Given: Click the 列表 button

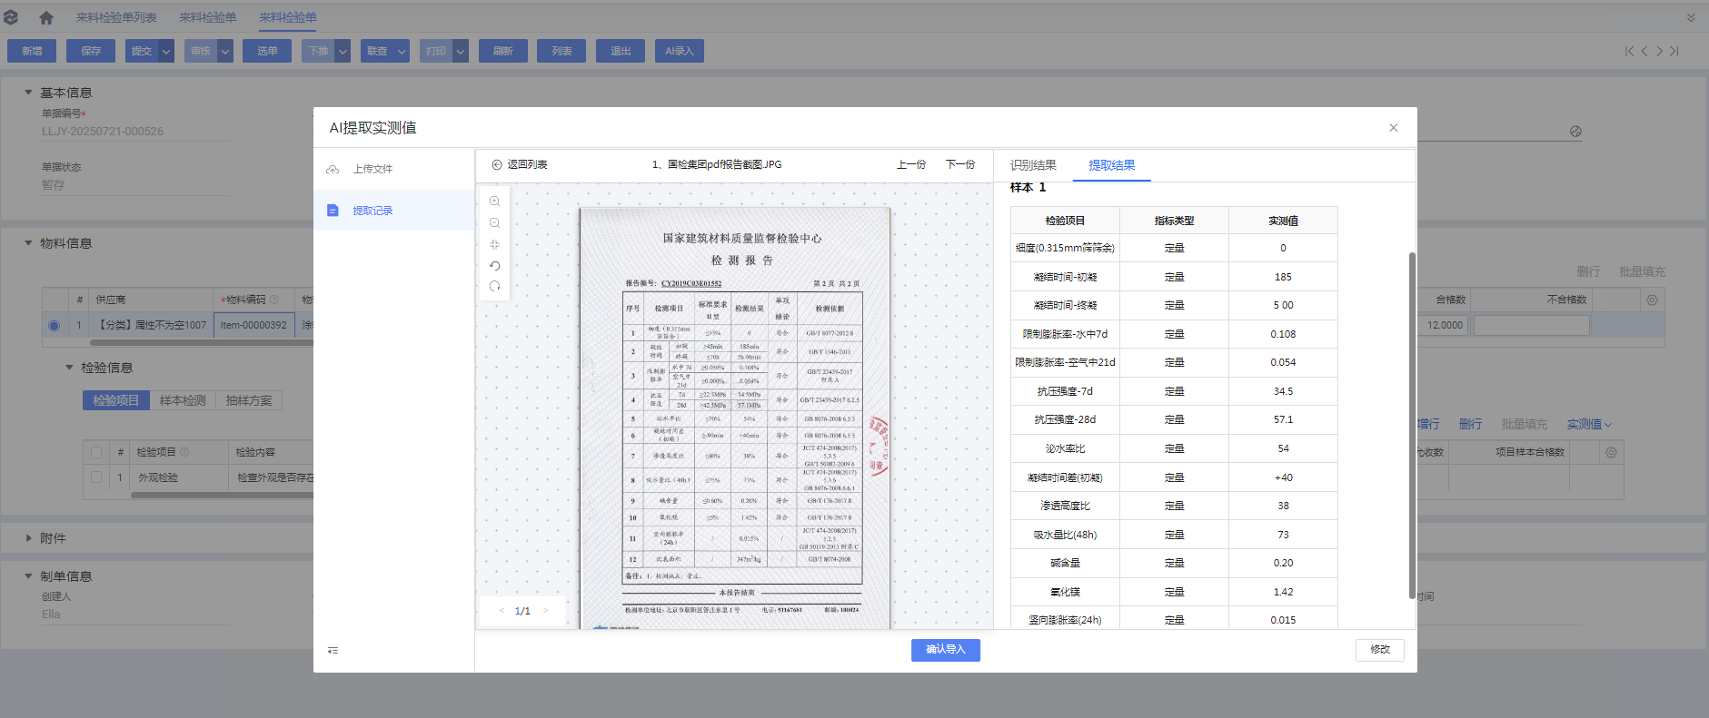Looking at the screenshot, I should click(x=561, y=51).
